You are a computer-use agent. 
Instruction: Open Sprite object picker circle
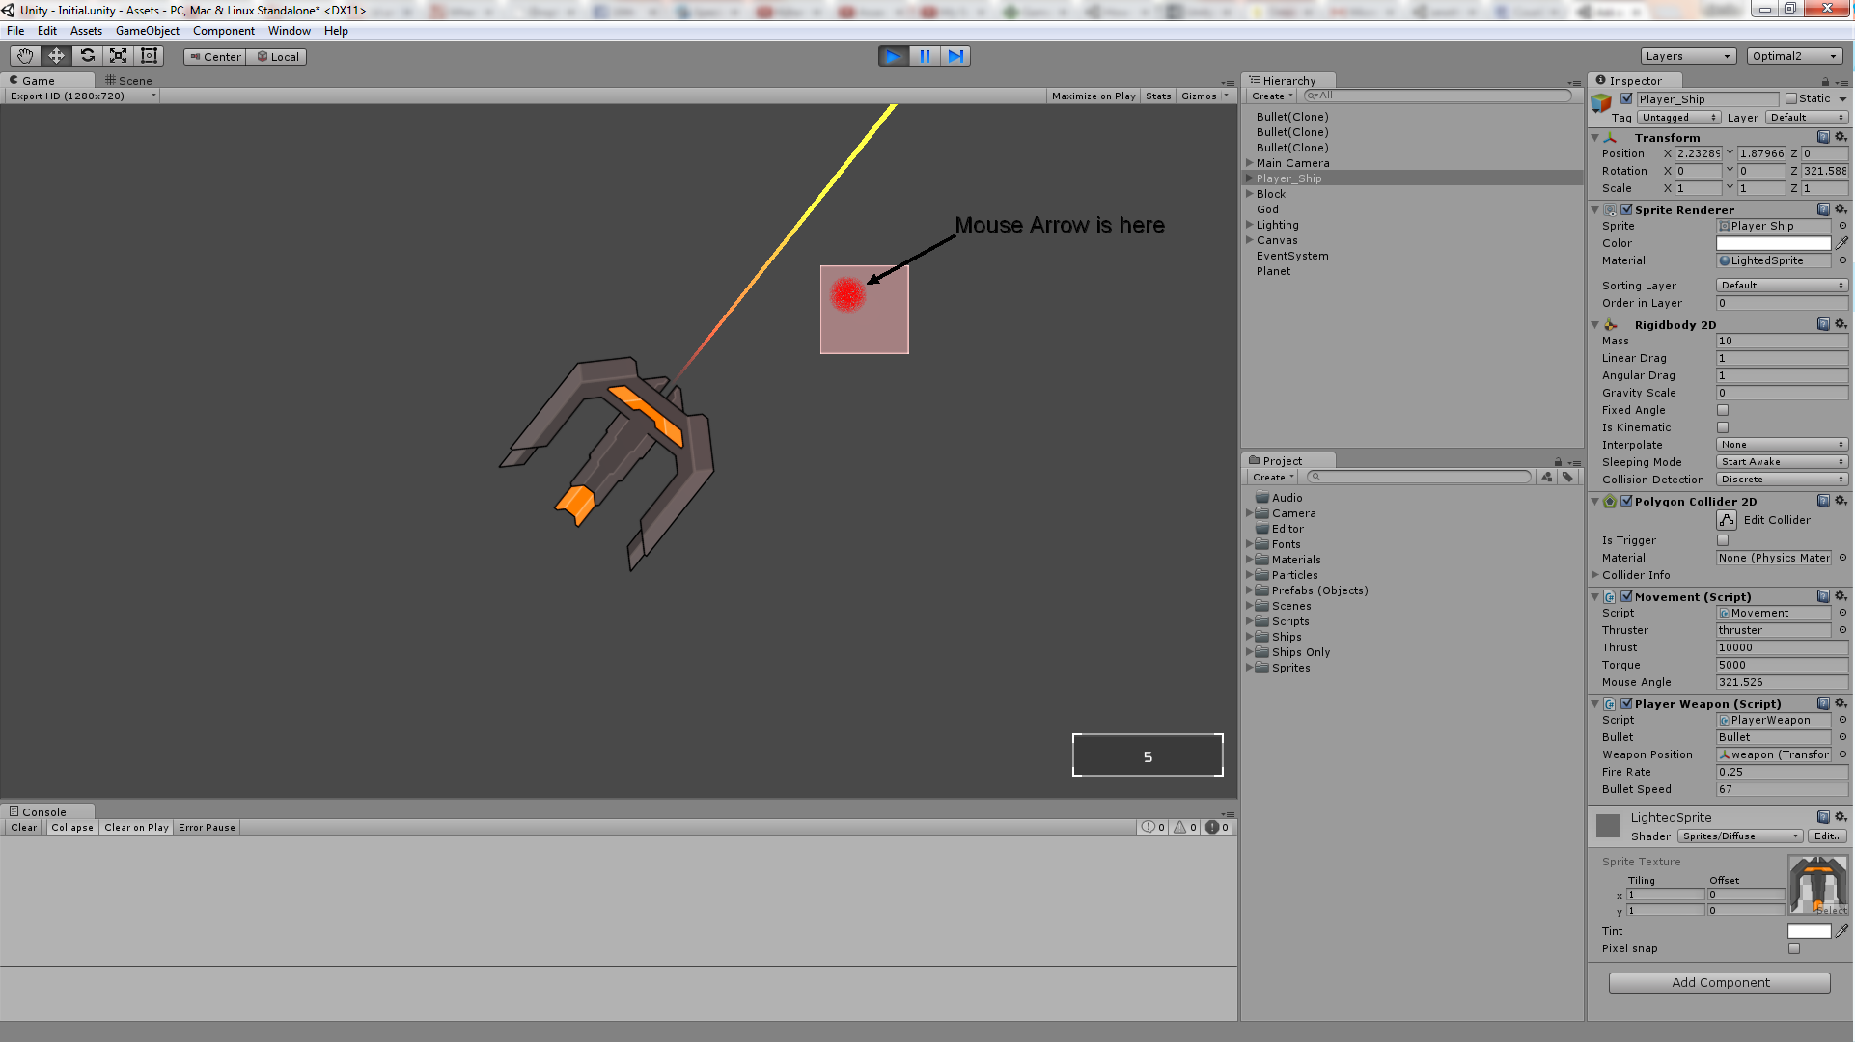click(1841, 226)
